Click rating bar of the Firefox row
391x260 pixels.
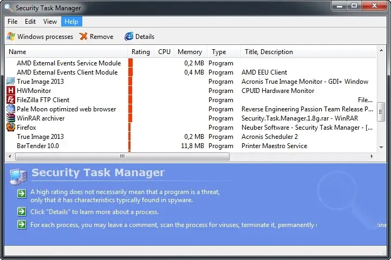tap(129, 128)
